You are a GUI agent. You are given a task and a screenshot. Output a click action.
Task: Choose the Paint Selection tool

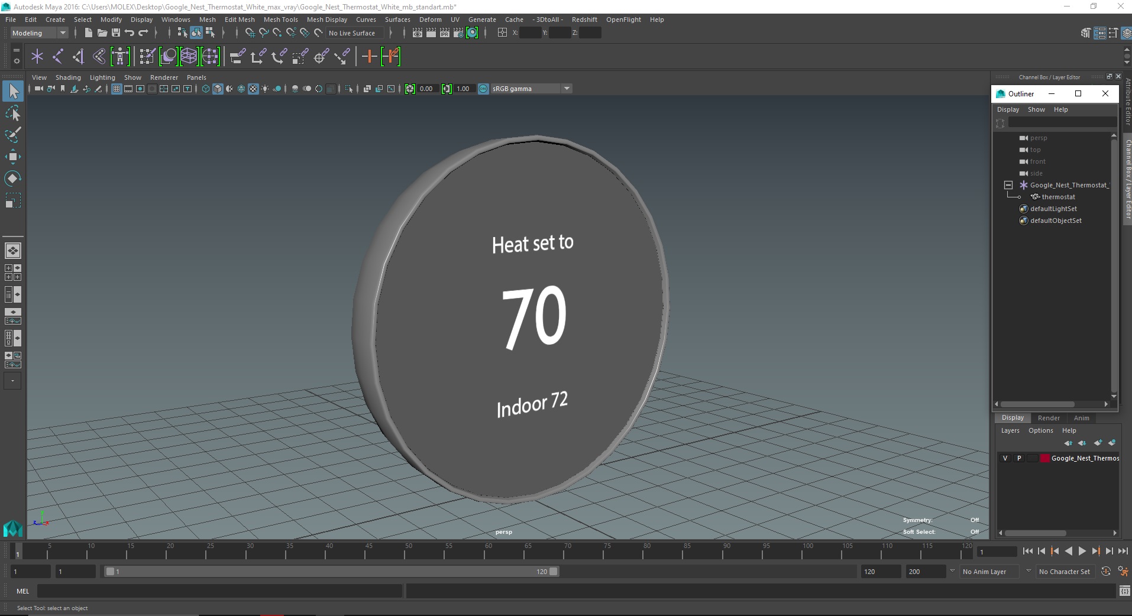[12, 135]
